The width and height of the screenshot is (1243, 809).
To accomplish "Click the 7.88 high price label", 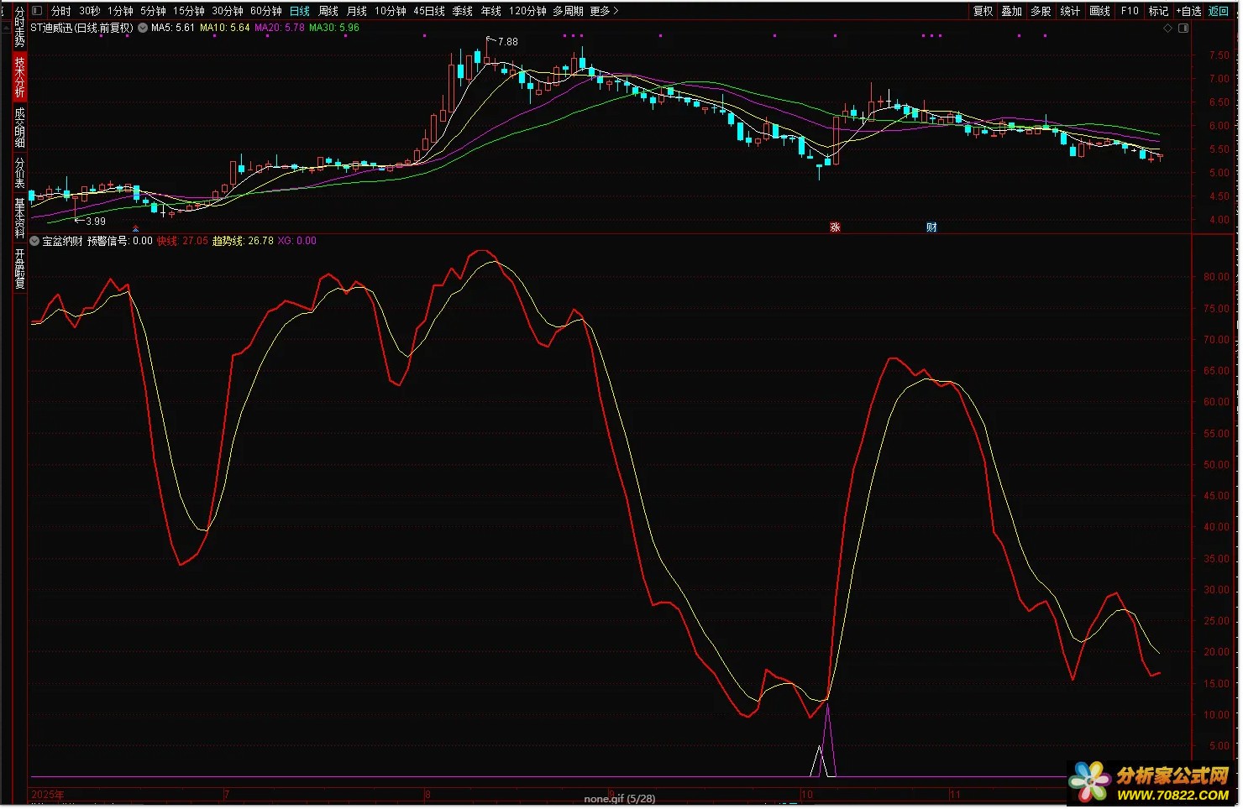I will point(507,41).
